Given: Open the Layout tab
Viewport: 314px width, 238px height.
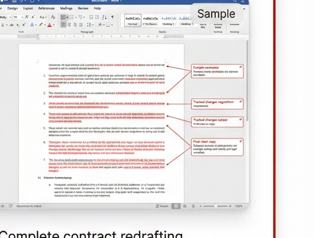Looking at the screenshot, I should [28, 8].
